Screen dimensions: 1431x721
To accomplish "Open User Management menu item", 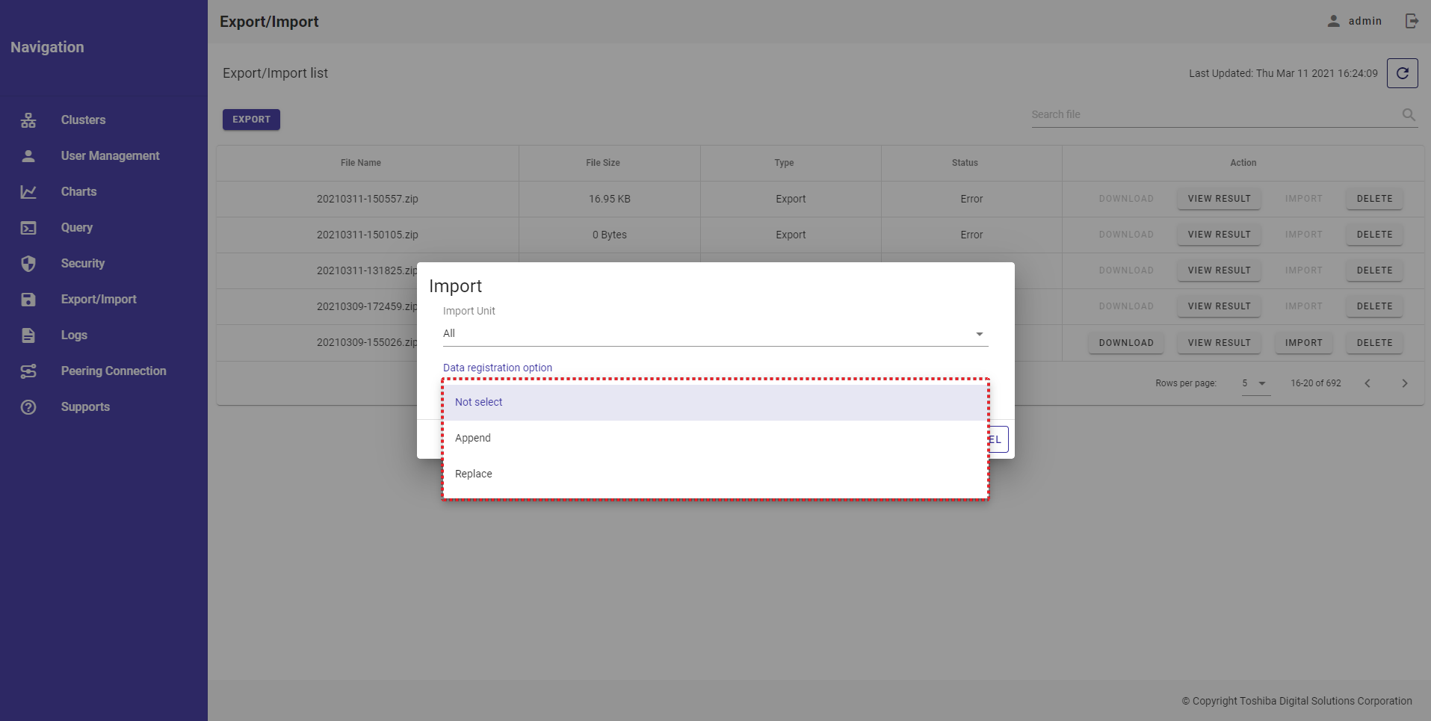I will [104, 156].
